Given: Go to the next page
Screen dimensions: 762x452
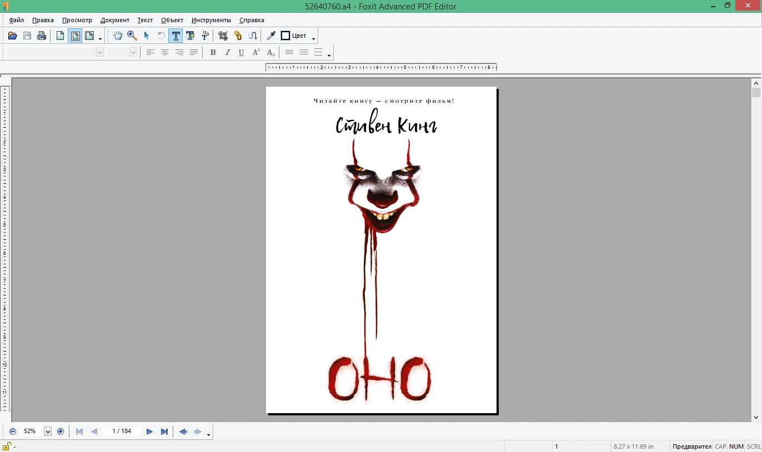Looking at the screenshot, I should click(x=149, y=431).
